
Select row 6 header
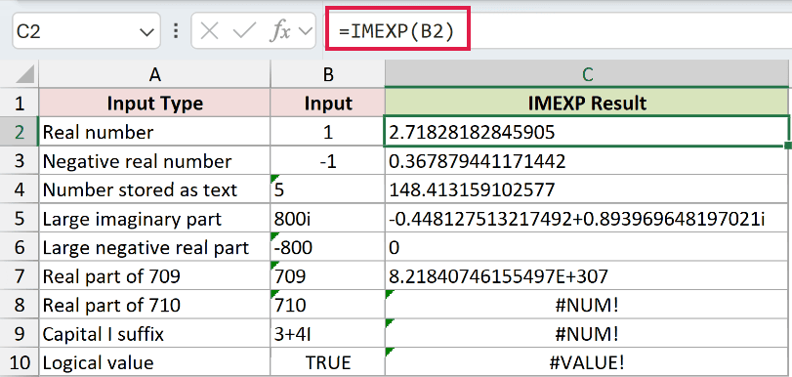(x=20, y=248)
